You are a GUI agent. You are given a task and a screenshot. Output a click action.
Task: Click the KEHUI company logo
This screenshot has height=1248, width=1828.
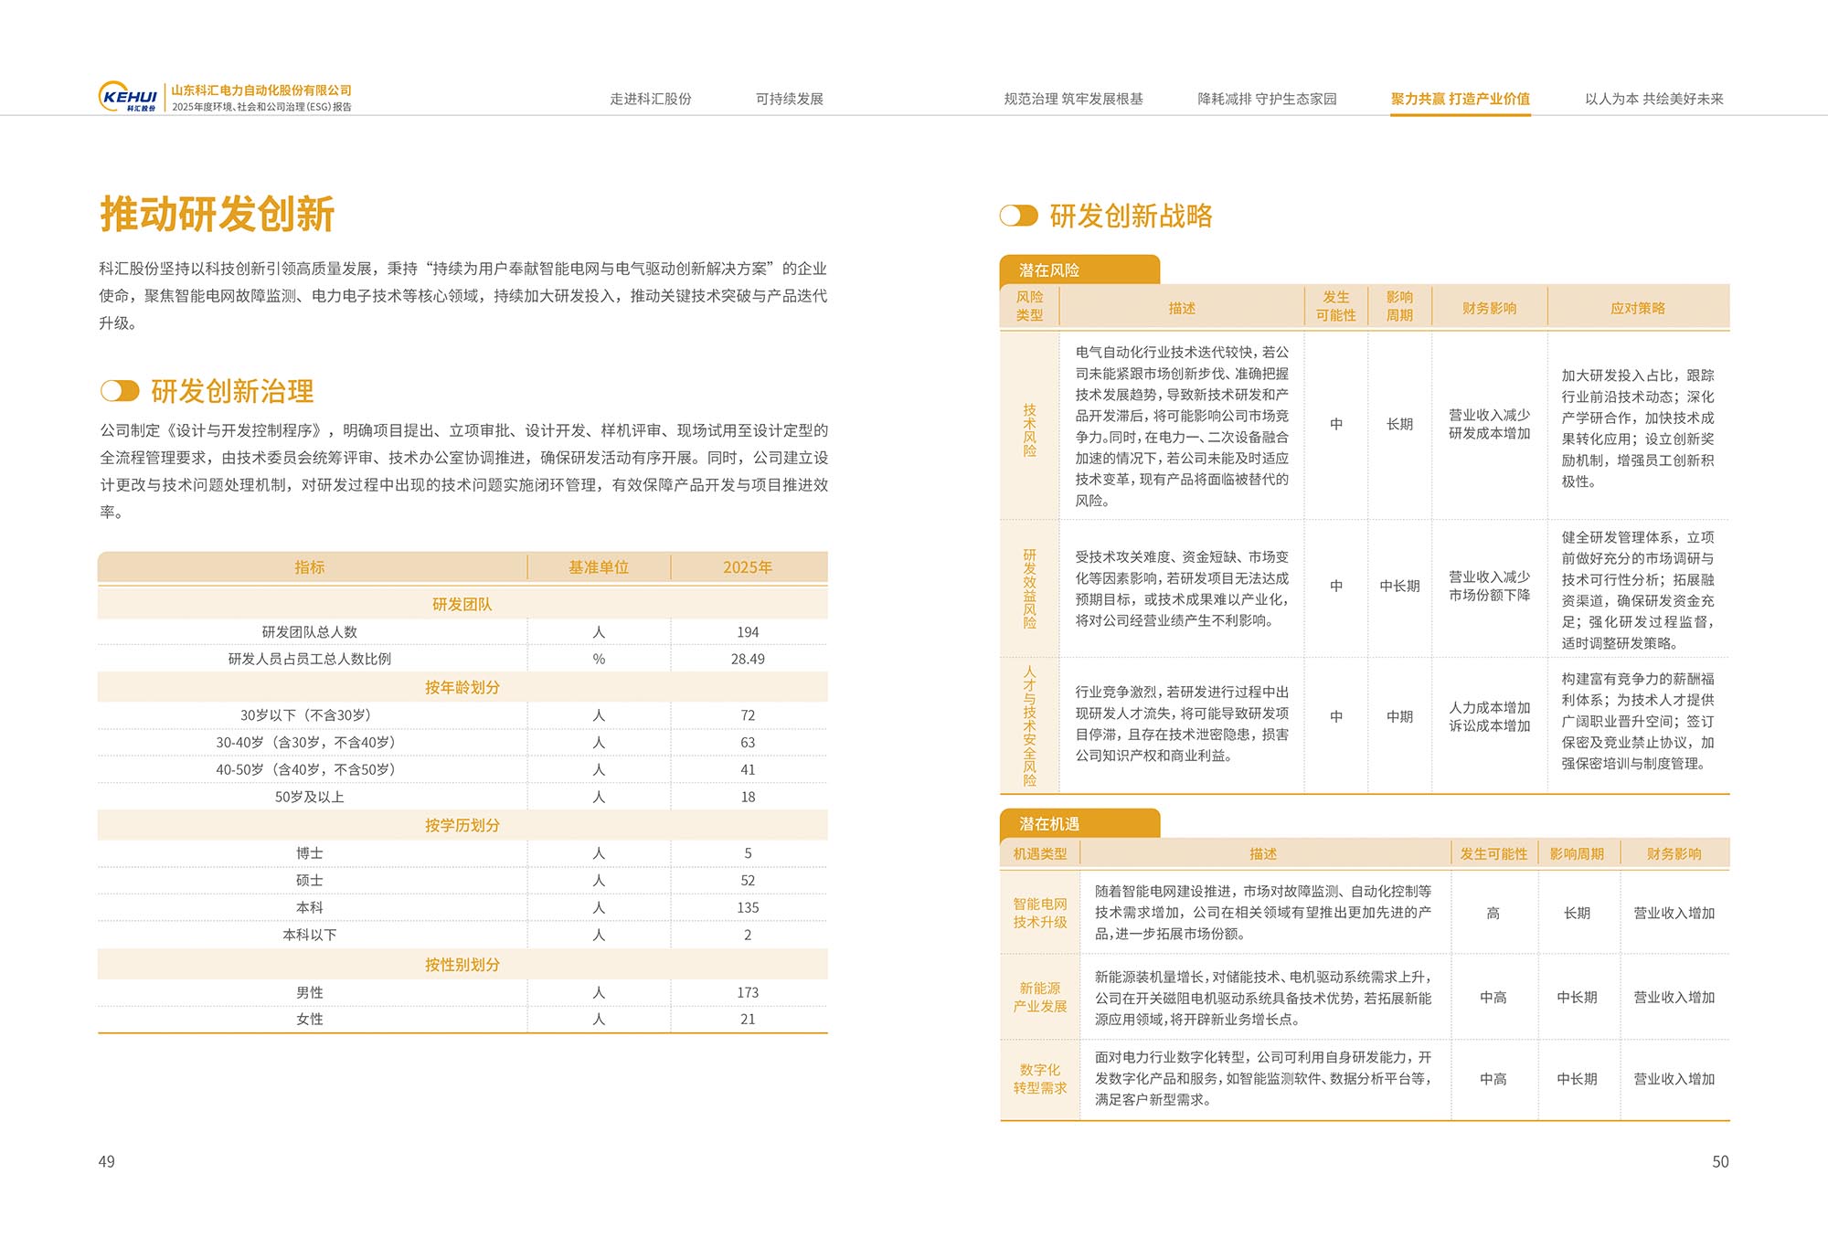pyautogui.click(x=128, y=97)
